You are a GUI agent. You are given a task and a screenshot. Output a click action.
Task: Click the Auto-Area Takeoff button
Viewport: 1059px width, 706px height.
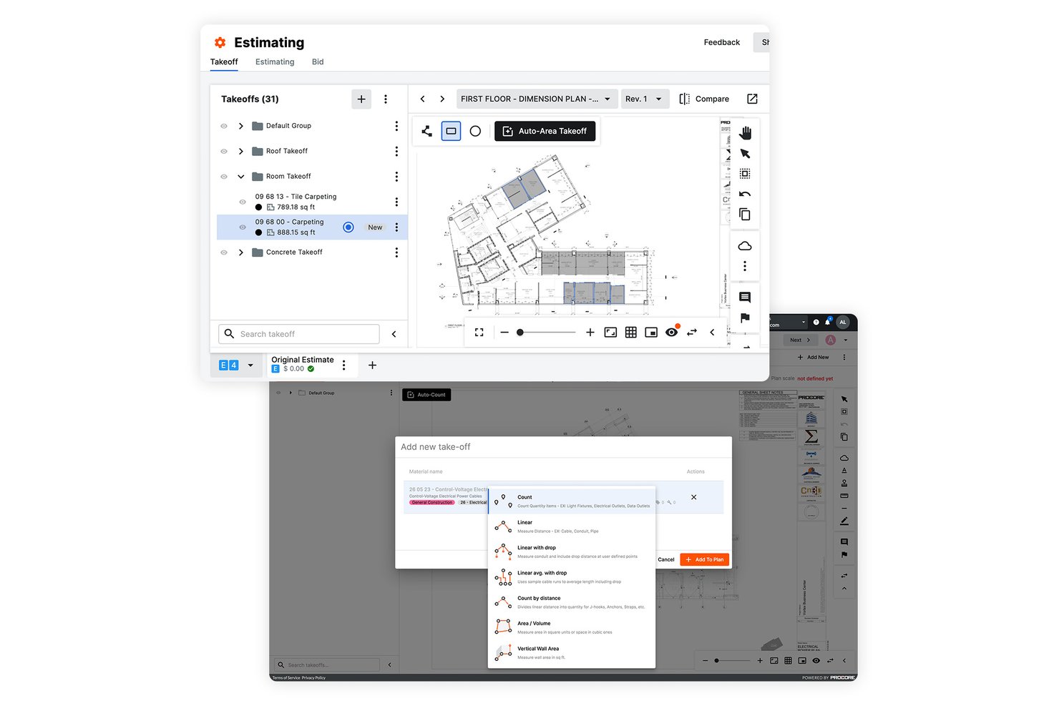[x=545, y=131]
